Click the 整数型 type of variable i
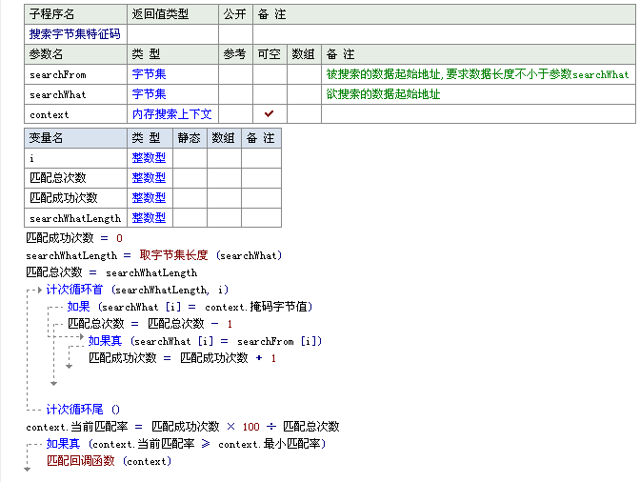 [149, 158]
